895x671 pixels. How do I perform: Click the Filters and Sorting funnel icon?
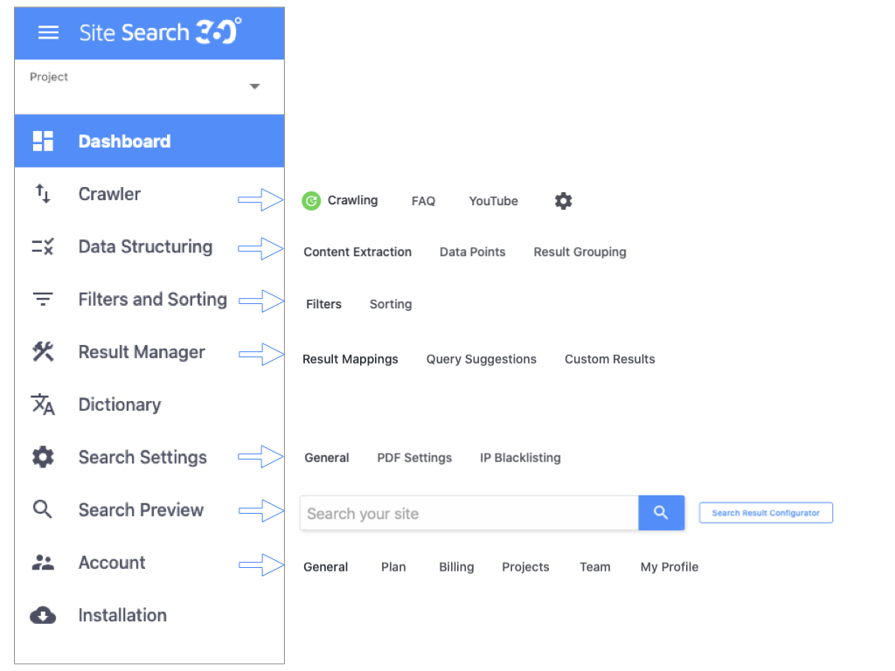(43, 300)
